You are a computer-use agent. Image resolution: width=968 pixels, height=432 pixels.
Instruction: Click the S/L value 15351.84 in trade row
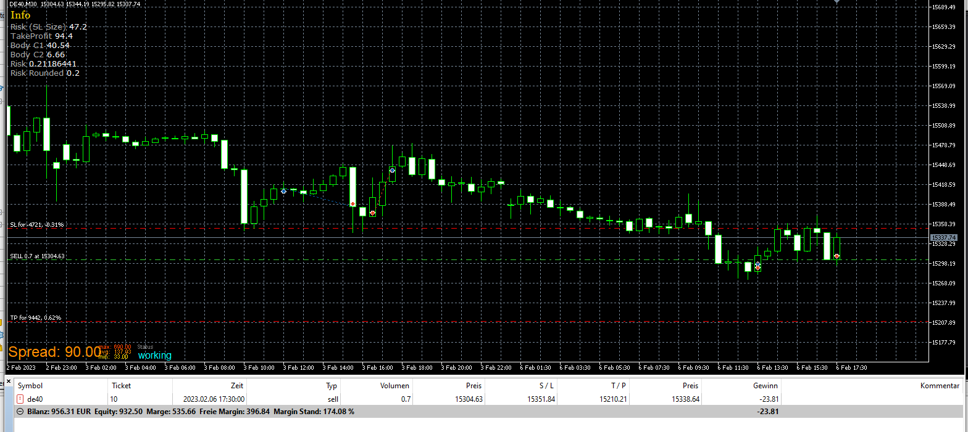(x=541, y=399)
